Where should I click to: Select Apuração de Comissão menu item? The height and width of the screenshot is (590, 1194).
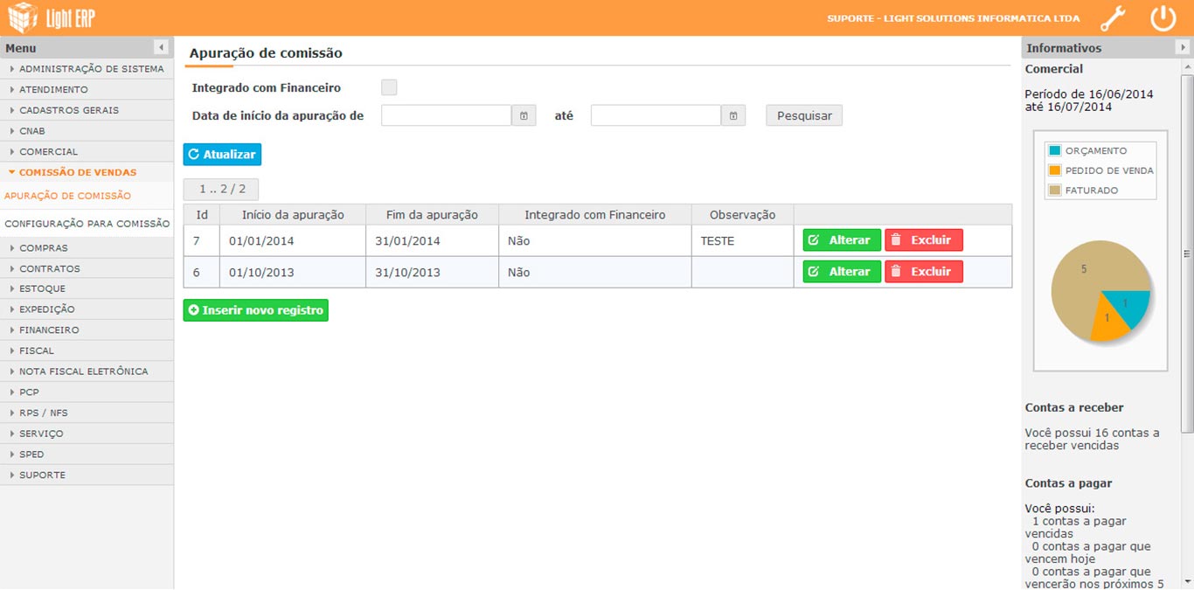67,196
